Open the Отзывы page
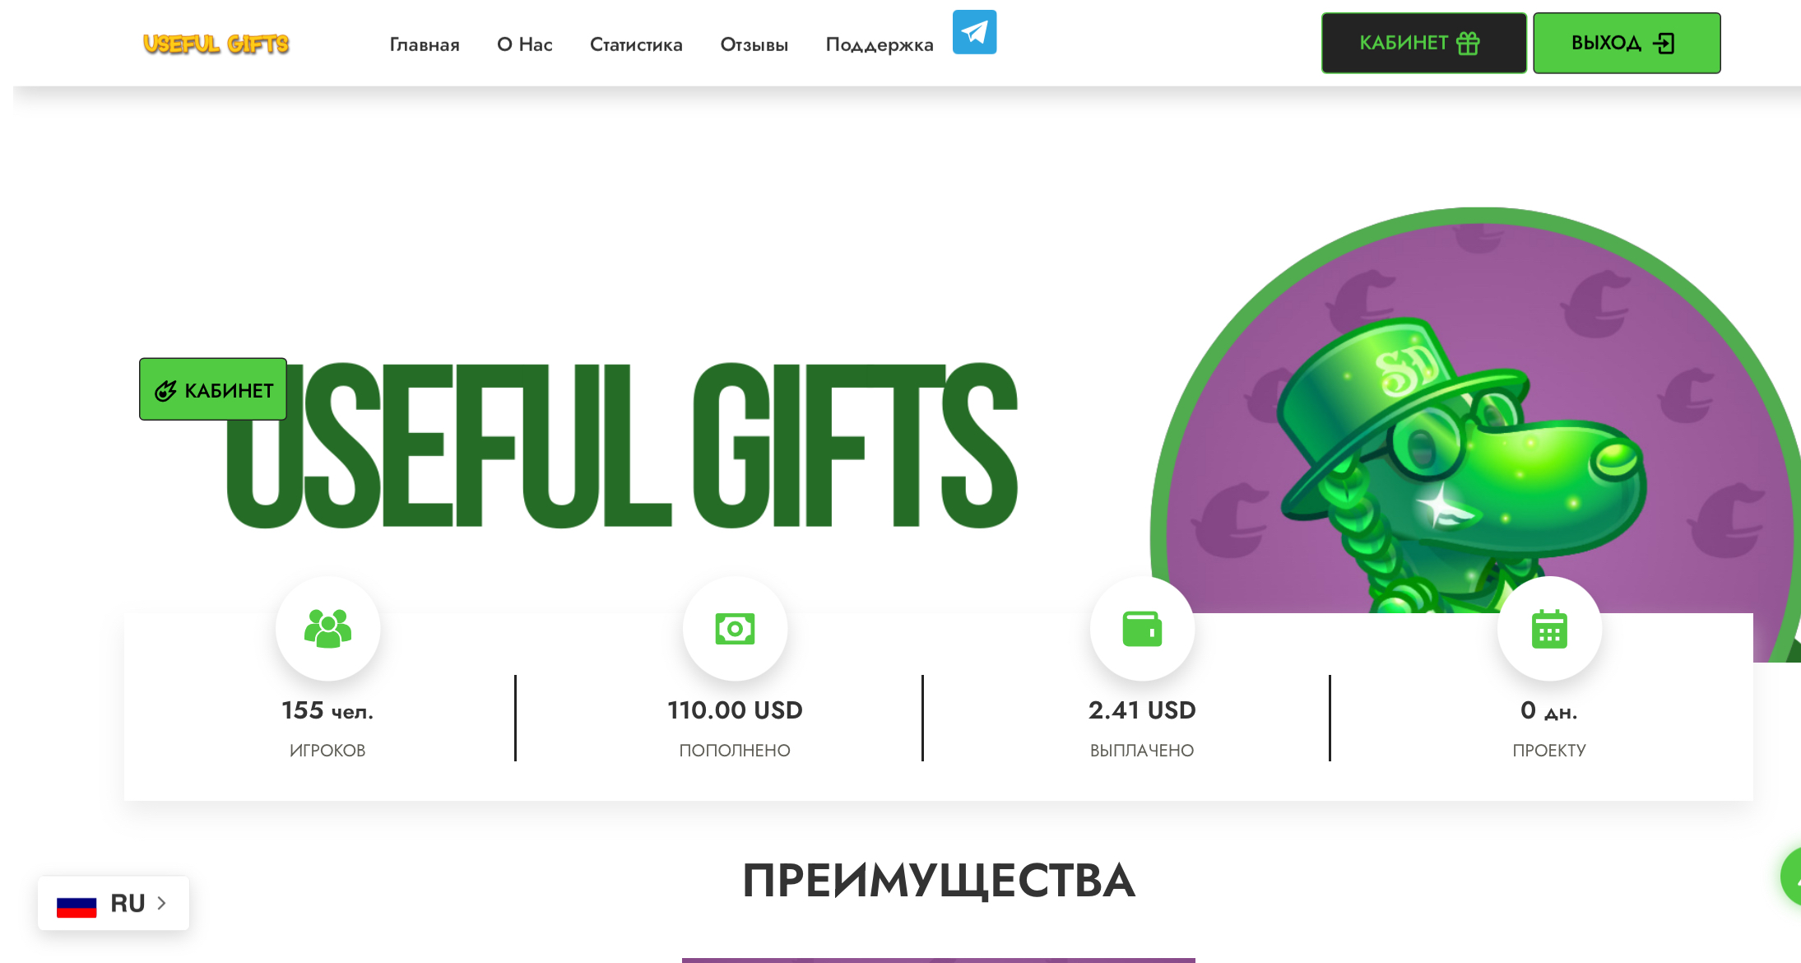 pyautogui.click(x=754, y=44)
